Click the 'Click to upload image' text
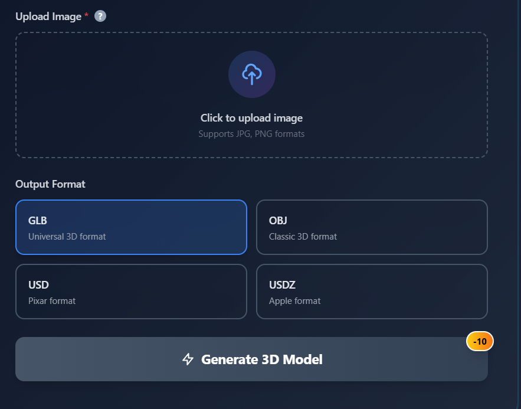The width and height of the screenshot is (521, 409). (251, 118)
